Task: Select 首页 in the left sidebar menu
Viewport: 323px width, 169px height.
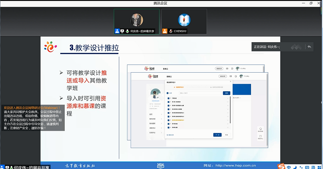Action: [151, 114]
